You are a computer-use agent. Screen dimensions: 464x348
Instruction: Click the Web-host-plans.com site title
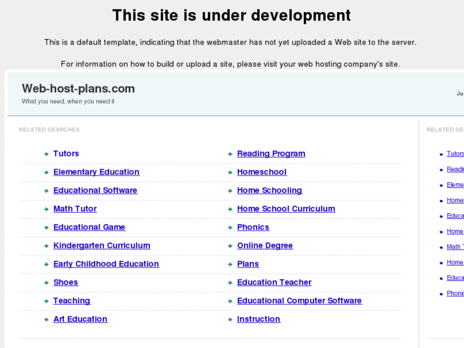point(79,89)
